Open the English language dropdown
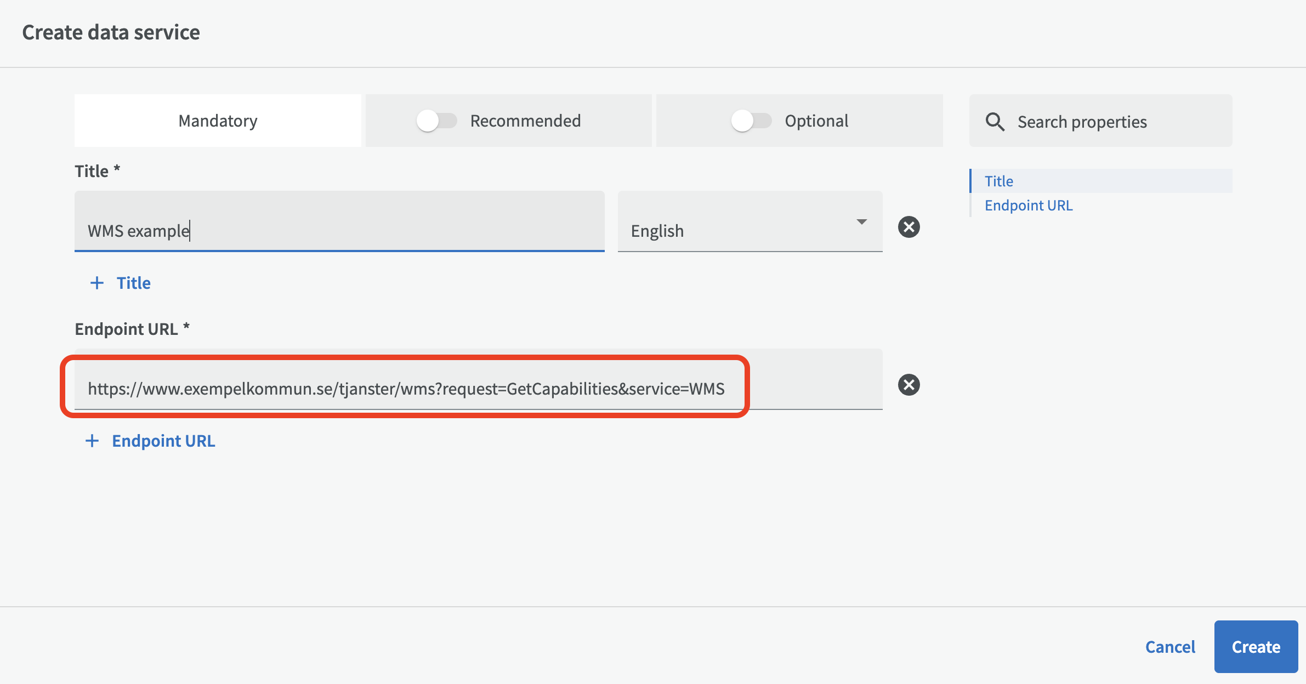 pos(749,230)
